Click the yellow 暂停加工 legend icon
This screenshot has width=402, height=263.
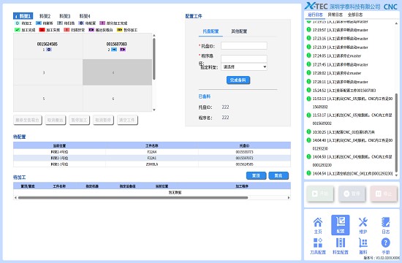point(119,30)
